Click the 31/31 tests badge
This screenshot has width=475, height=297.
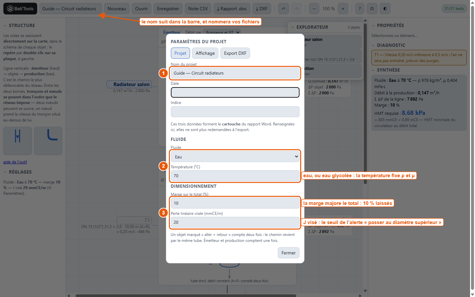pos(454,9)
